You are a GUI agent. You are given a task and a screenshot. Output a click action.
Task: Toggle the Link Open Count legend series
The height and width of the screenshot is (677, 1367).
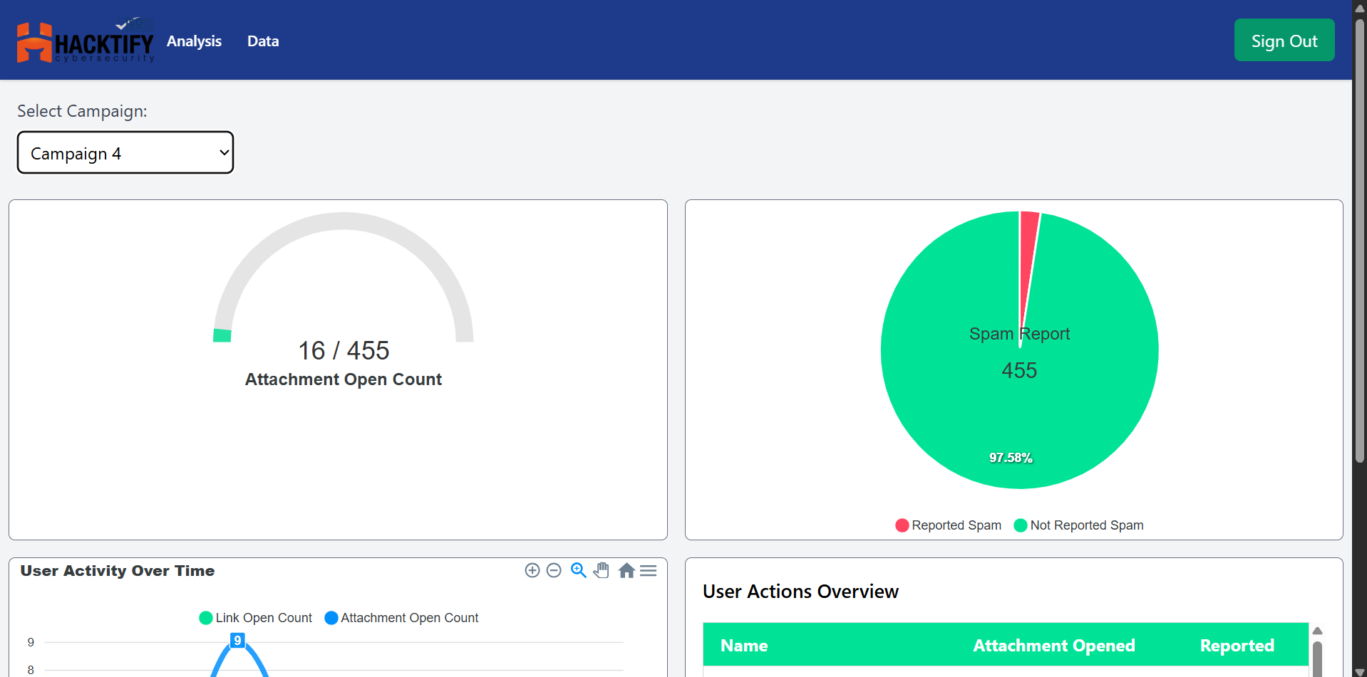point(256,618)
